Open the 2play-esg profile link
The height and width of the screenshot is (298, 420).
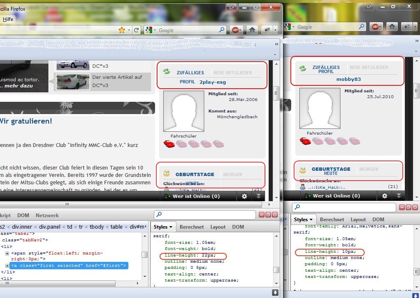tap(212, 82)
